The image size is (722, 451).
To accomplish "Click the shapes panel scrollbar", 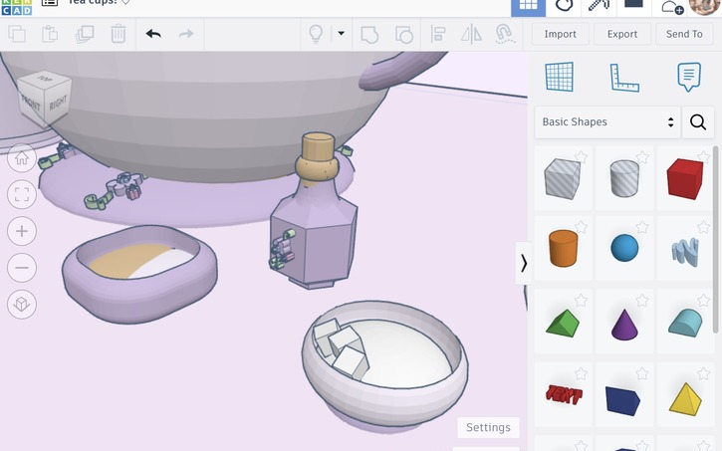I will [715, 239].
